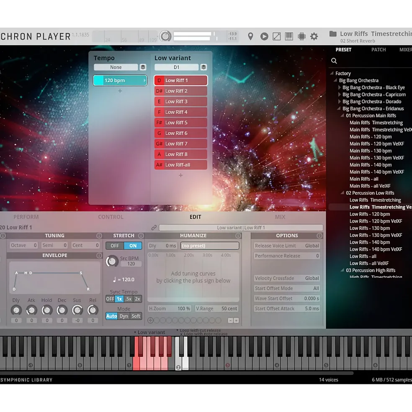Toggle the keyboard display icon
The height and width of the screenshot is (412, 412).
point(289,36)
